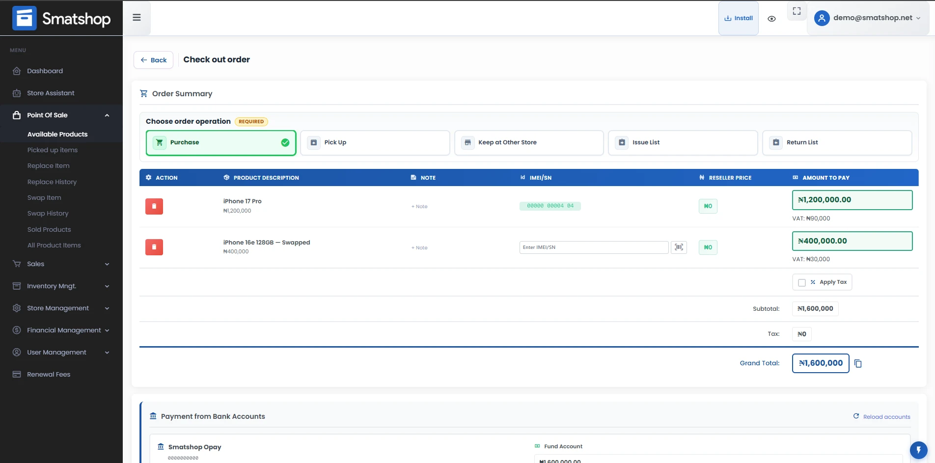Select the Return List operation
The image size is (935, 463).
tap(837, 143)
